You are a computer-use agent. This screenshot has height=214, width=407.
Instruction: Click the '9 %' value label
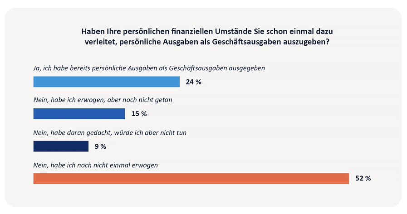pos(100,146)
